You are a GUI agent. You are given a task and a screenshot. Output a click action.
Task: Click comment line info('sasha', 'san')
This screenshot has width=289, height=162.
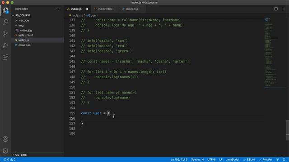coord(104,40)
